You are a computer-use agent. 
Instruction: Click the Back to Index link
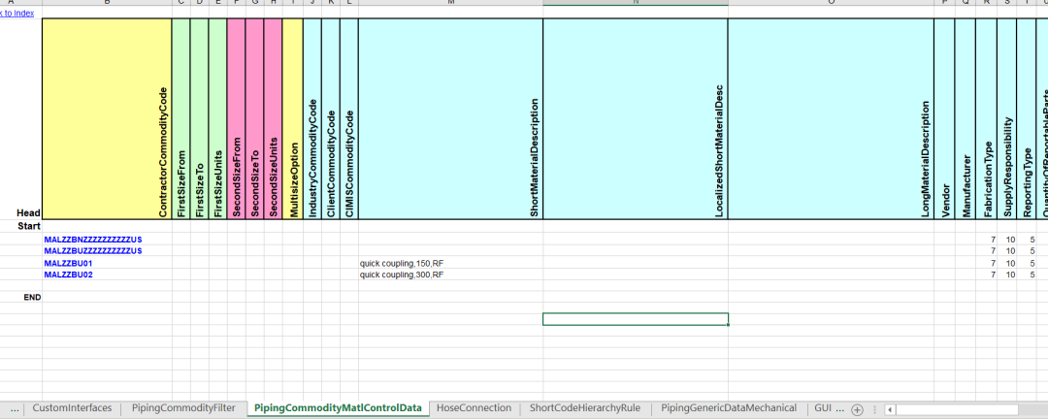16,13
